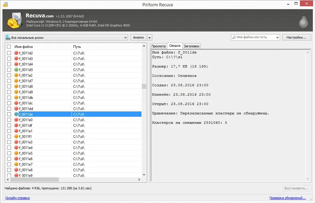Click the file list scroll-down arrow
Image resolution: width=315 pixels, height=203 pixels.
[x=144, y=175]
